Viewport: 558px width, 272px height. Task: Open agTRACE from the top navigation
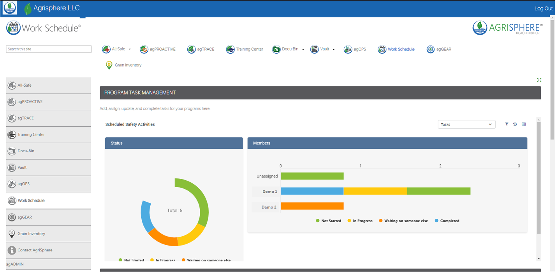point(201,49)
